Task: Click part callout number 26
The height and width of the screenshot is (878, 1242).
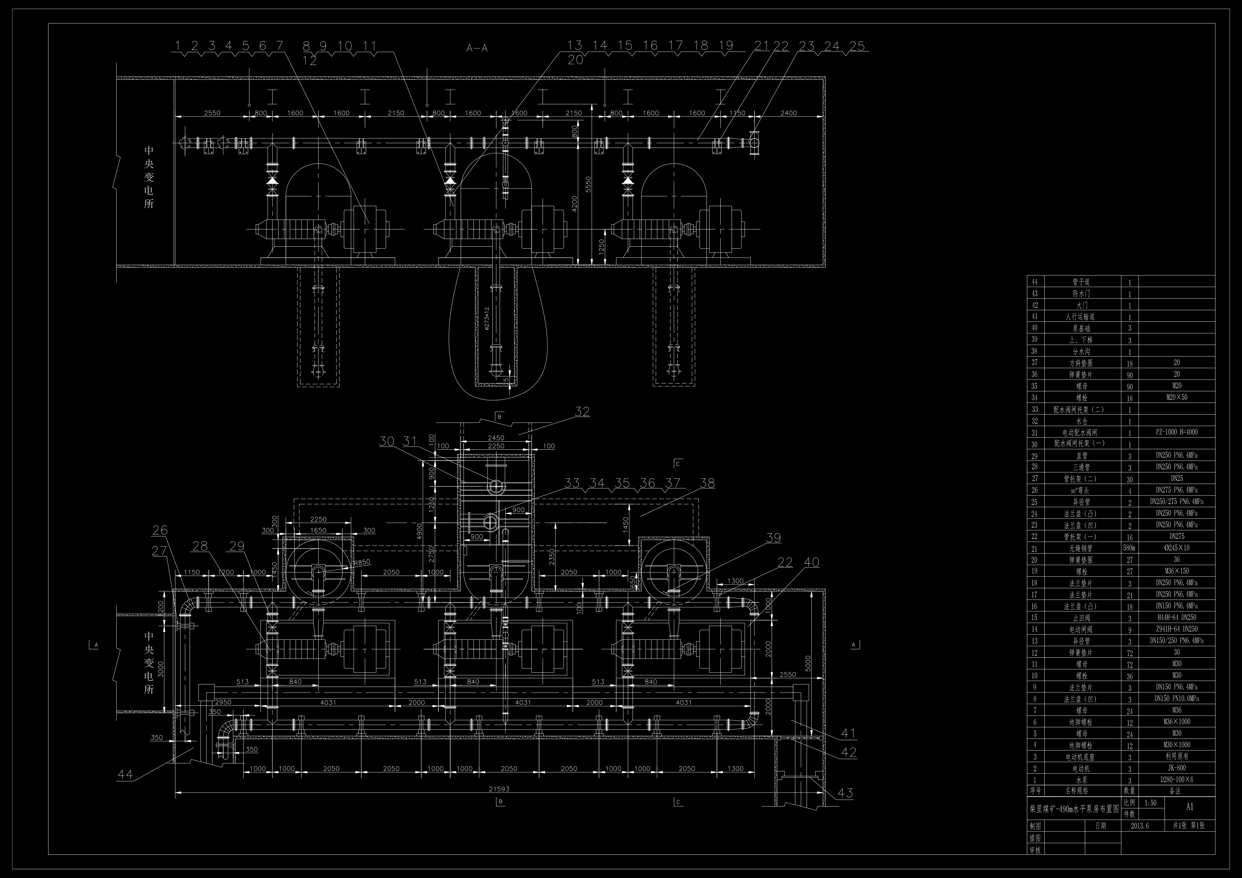Action: [160, 531]
